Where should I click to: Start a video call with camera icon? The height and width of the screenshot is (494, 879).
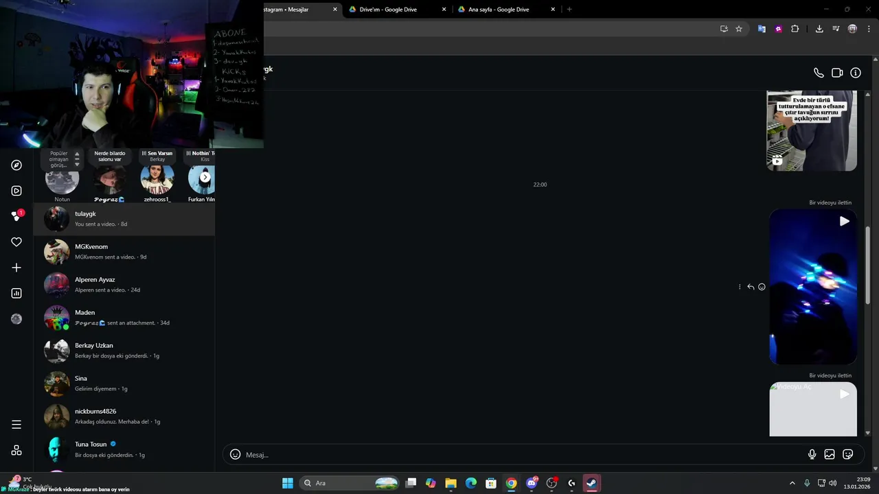tap(837, 73)
